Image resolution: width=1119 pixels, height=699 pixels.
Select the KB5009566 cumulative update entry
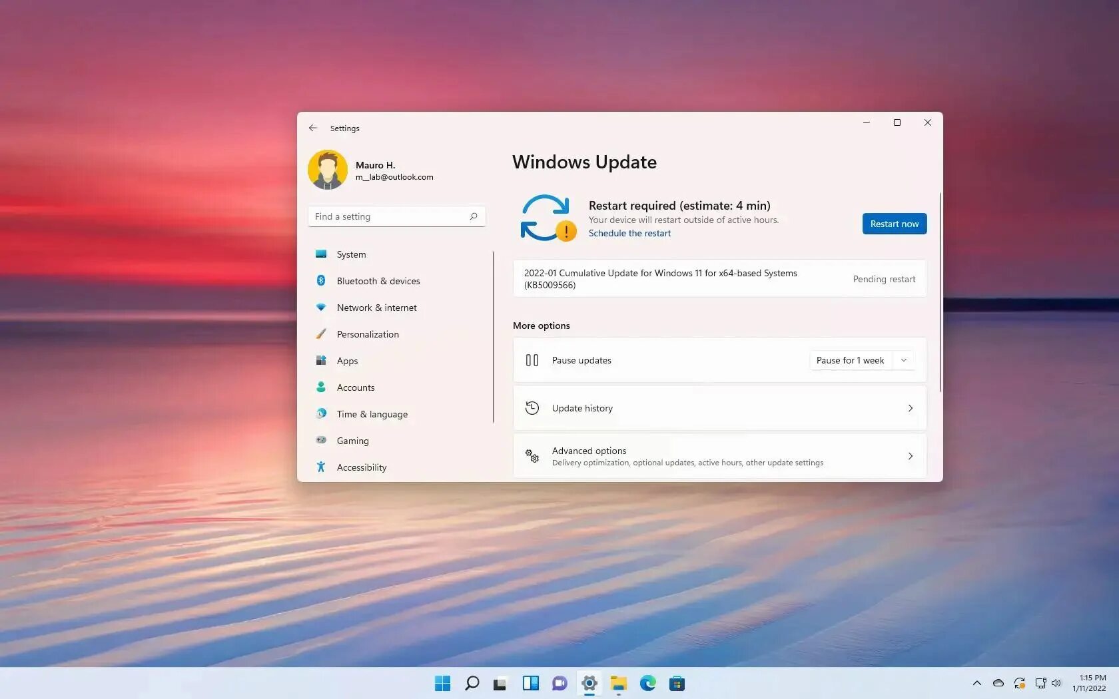tap(720, 279)
